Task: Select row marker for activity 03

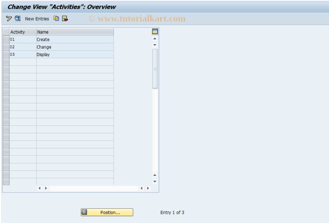Action: click(6, 55)
